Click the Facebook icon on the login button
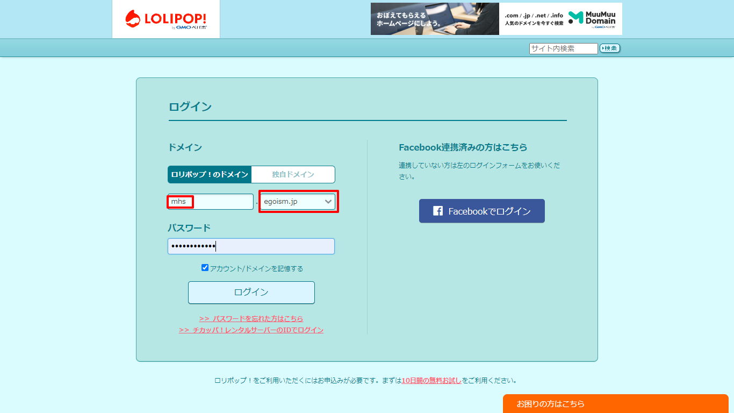The image size is (734, 413). pos(437,211)
